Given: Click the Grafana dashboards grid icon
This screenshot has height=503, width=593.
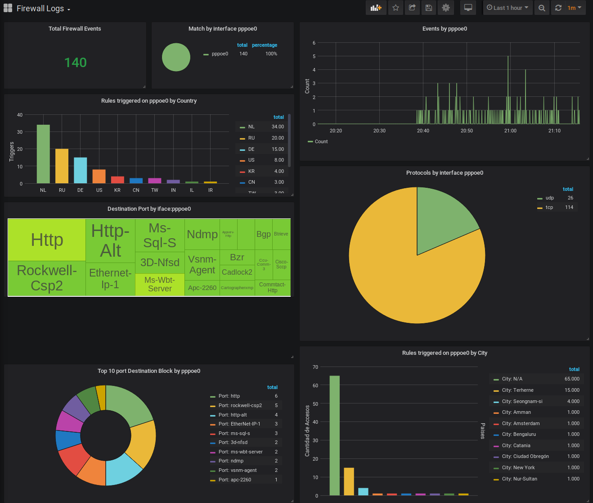Looking at the screenshot, I should [8, 8].
